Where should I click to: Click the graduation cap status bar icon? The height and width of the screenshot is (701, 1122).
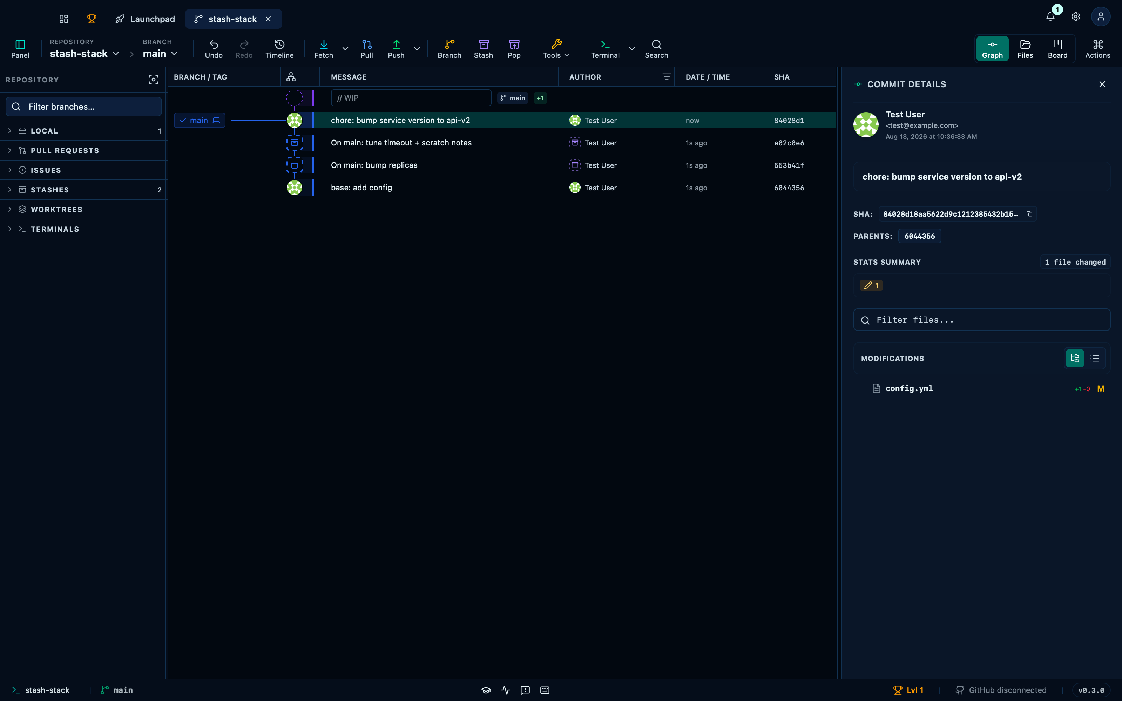485,690
